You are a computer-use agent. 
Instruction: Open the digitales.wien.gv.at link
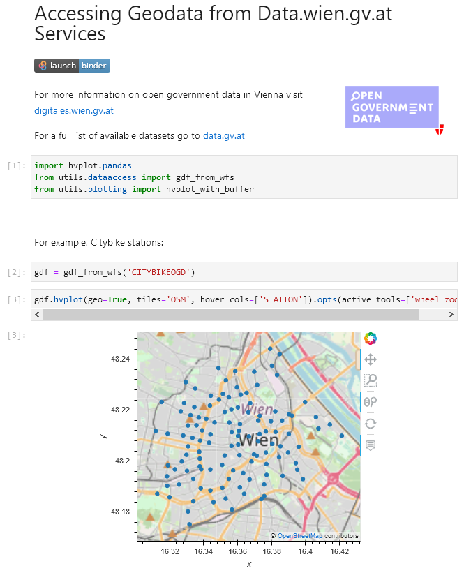coord(74,110)
